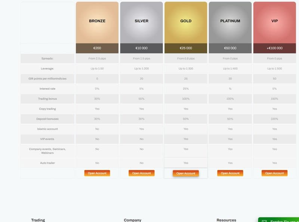Click the Interest rate row label
The width and height of the screenshot is (299, 222).
[x=47, y=89]
